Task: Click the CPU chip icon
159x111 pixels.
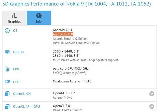Action: tap(7, 69)
